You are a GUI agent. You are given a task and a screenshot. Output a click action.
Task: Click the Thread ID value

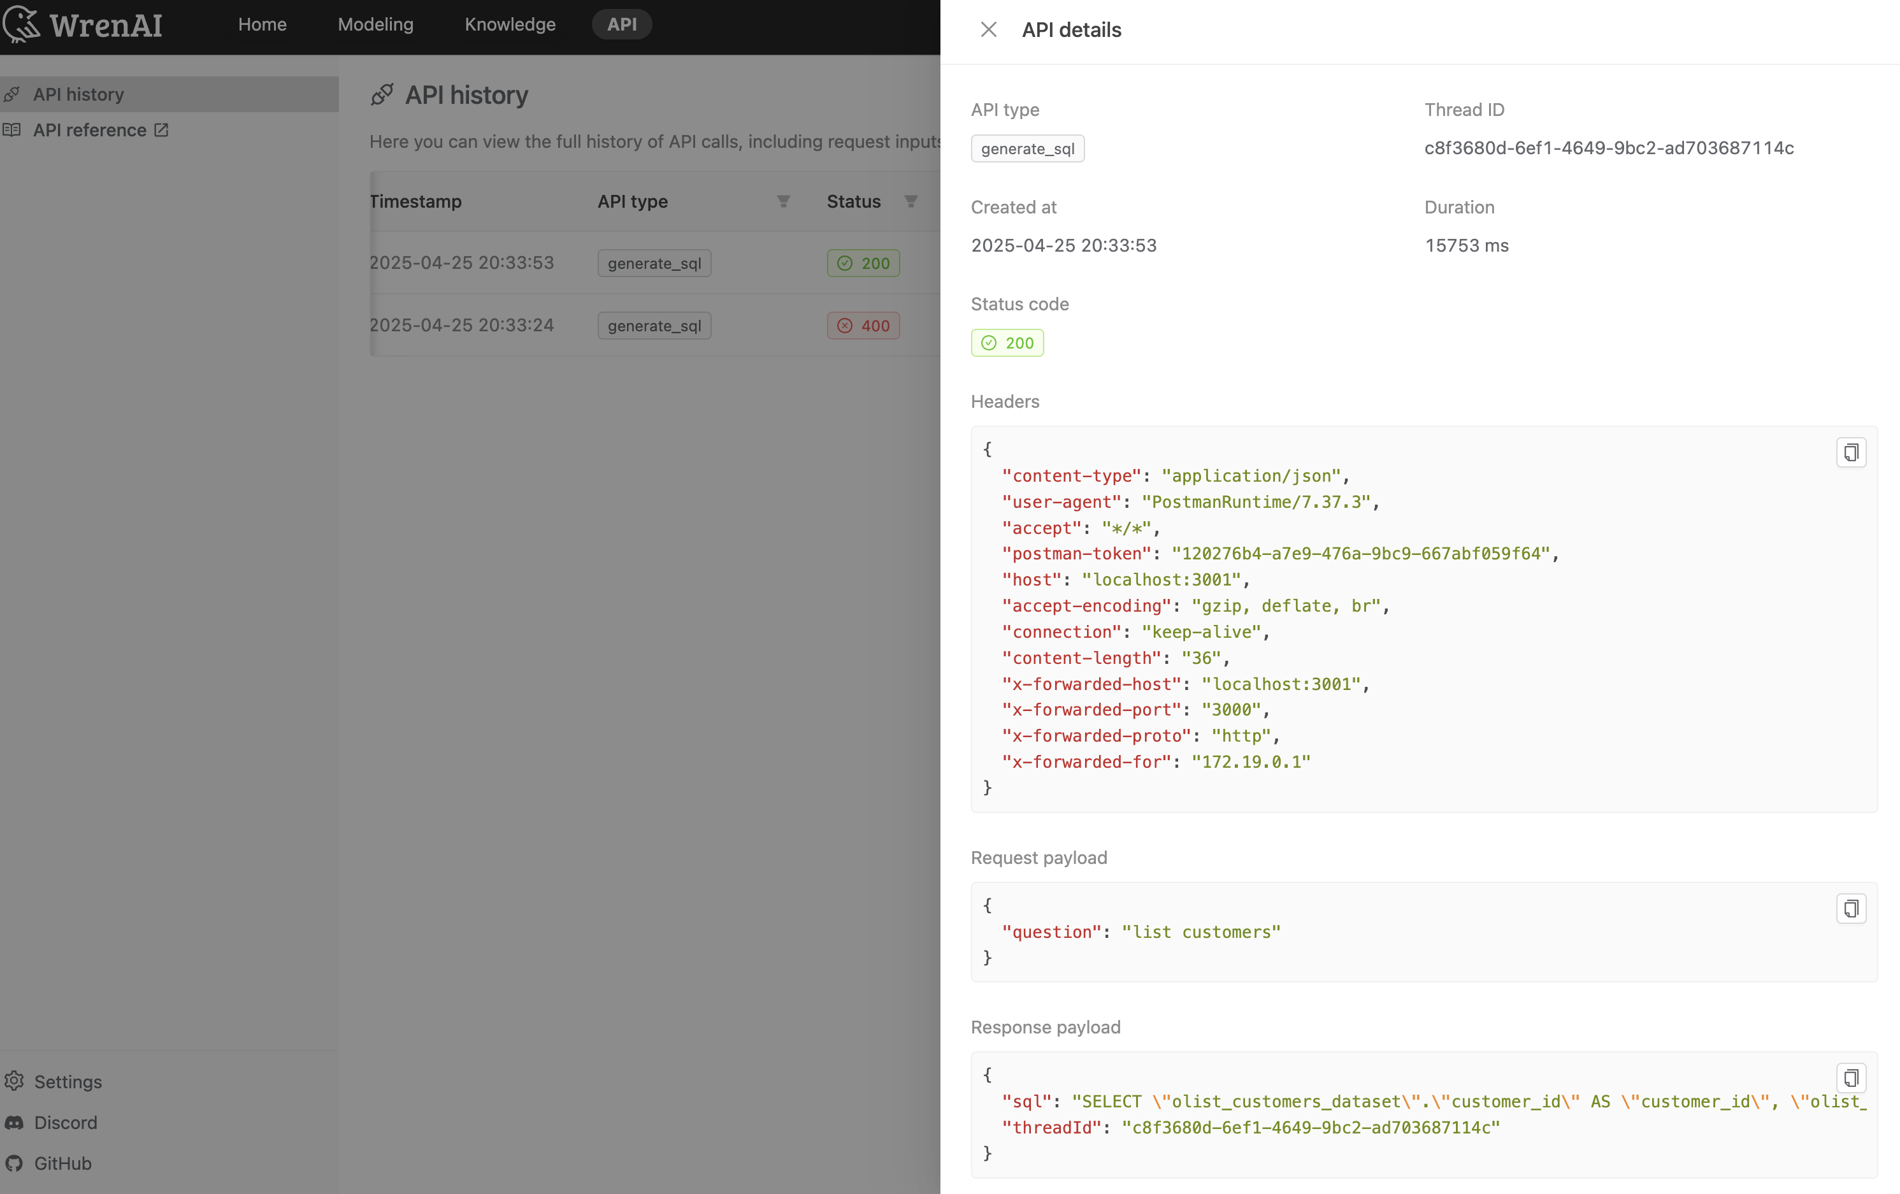1609,148
